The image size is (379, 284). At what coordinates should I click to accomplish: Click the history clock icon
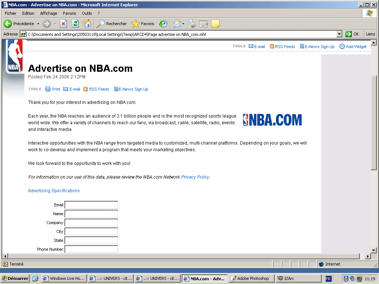click(163, 24)
